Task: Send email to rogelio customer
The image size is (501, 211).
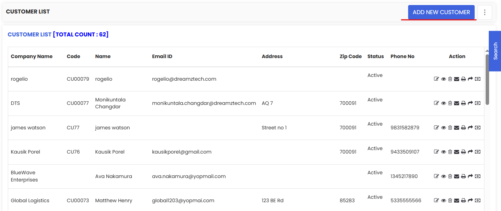Action: point(457,79)
